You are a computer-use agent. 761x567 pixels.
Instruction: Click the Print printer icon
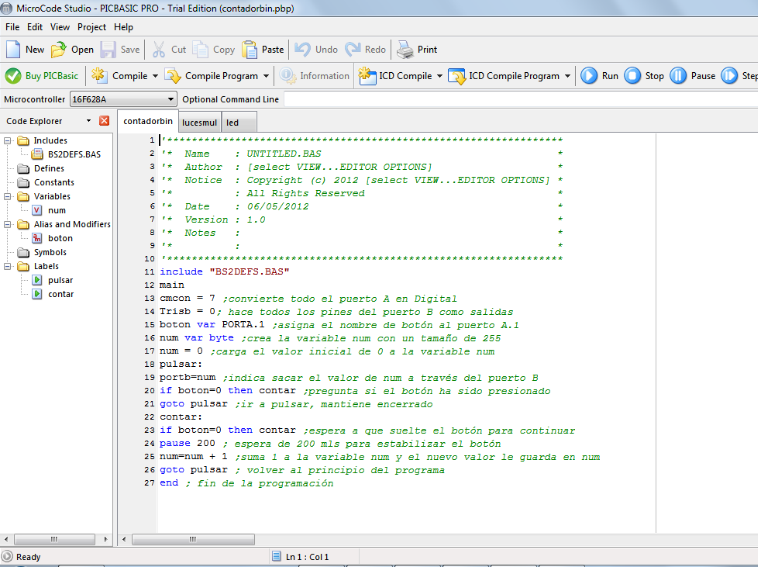pos(405,50)
